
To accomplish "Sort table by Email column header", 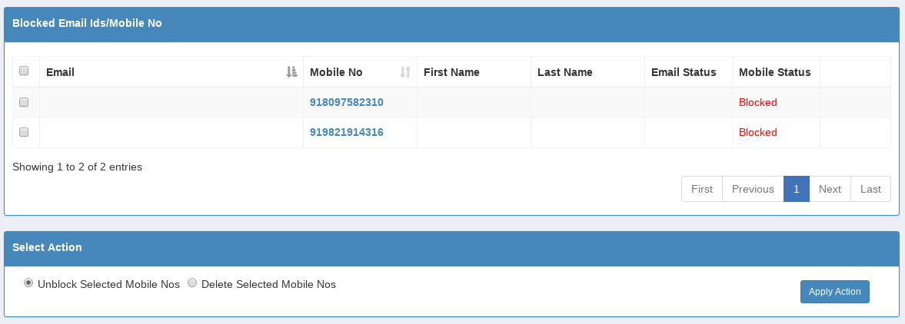I will click(x=60, y=72).
